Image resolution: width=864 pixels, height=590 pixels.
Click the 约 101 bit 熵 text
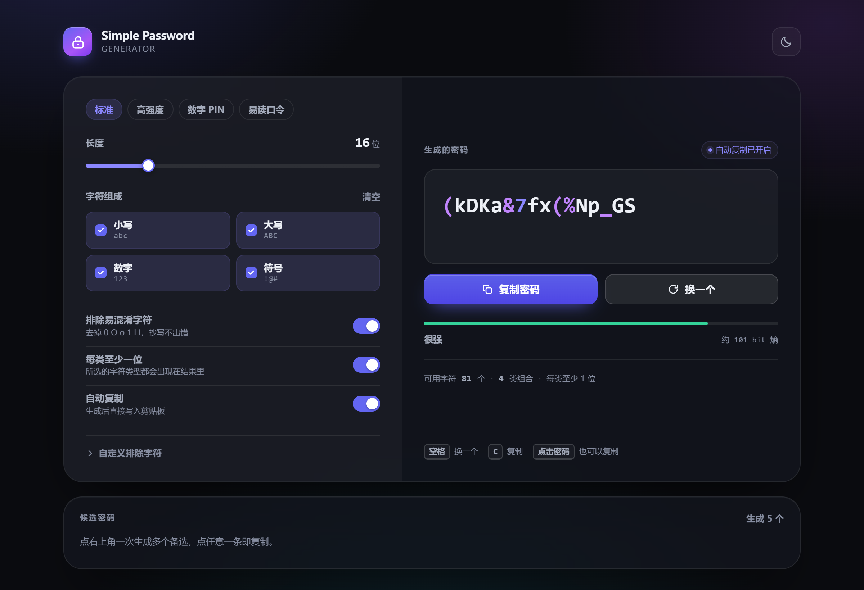[x=750, y=340]
